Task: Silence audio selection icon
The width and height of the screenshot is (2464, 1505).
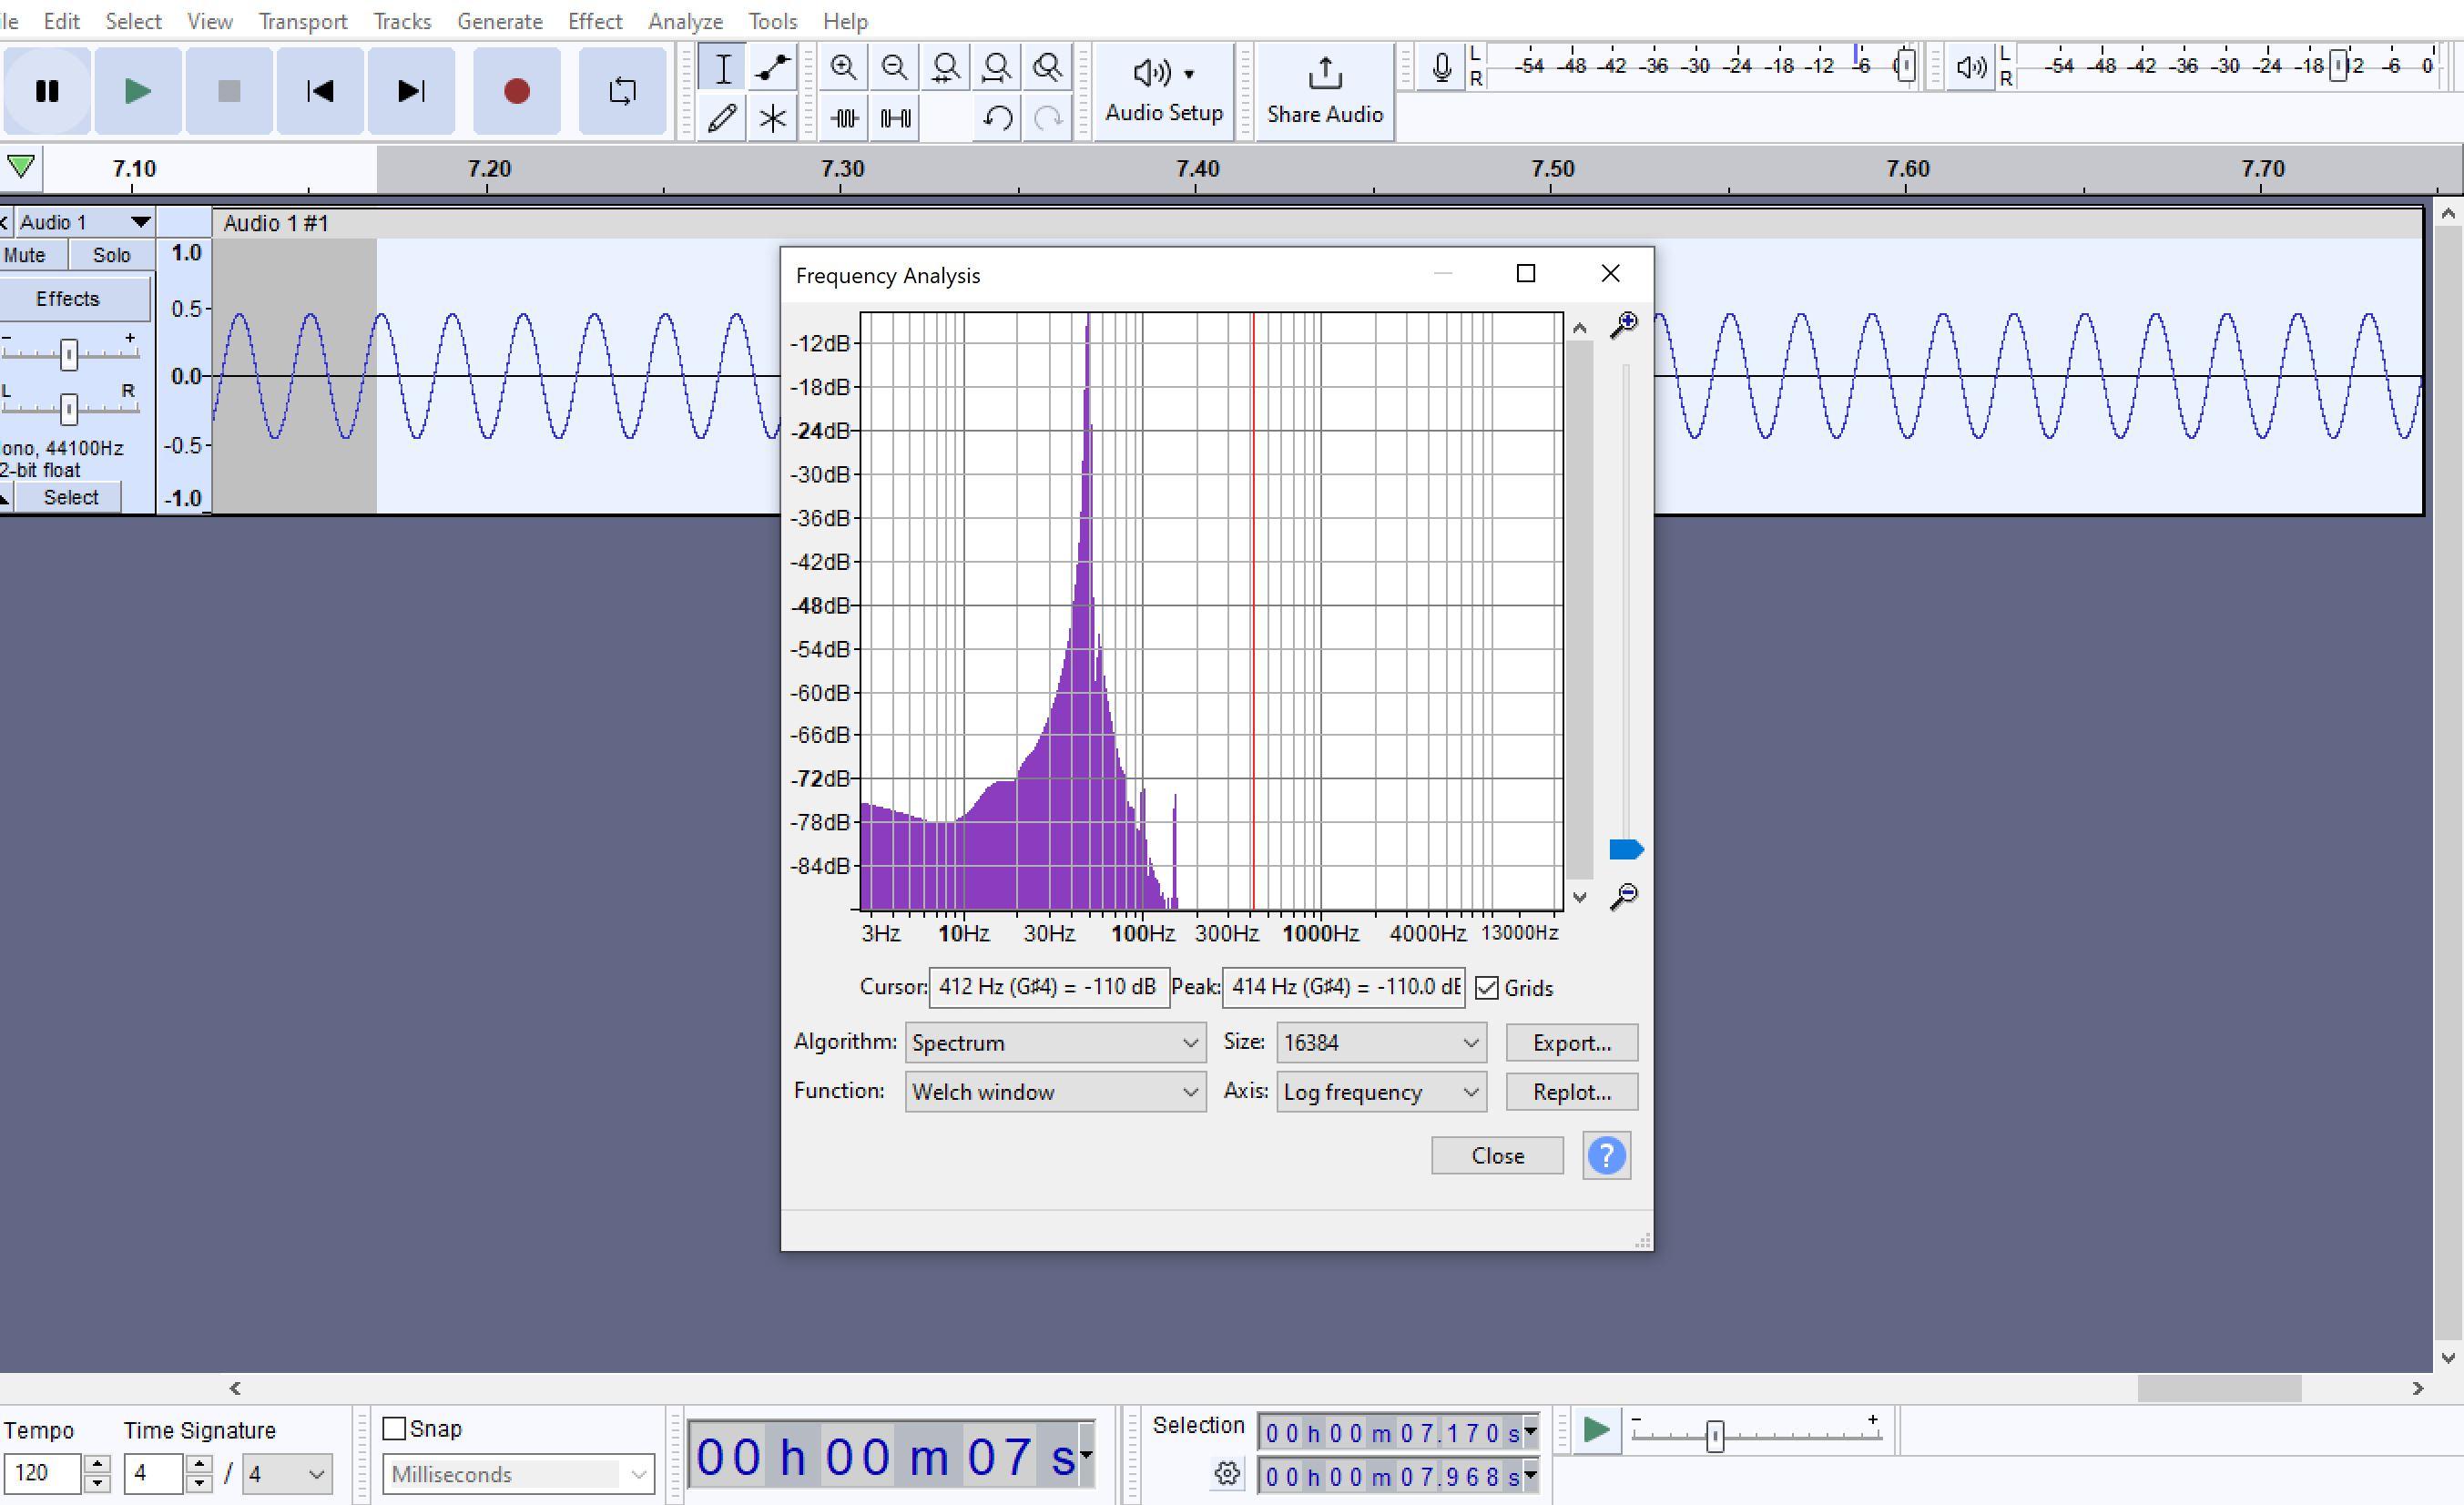Action: tap(895, 118)
